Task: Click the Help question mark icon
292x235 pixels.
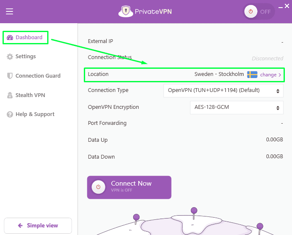Action: (10, 114)
